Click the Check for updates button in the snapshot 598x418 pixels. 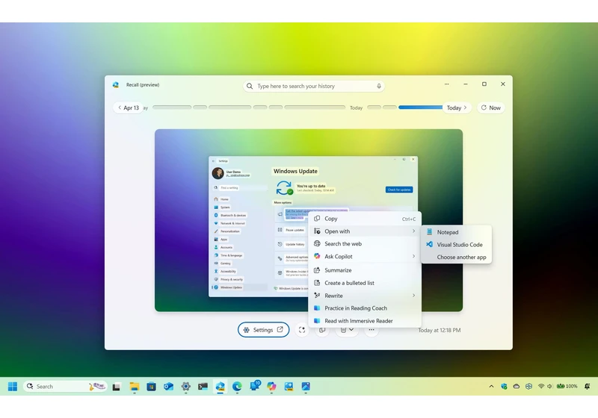(x=399, y=190)
